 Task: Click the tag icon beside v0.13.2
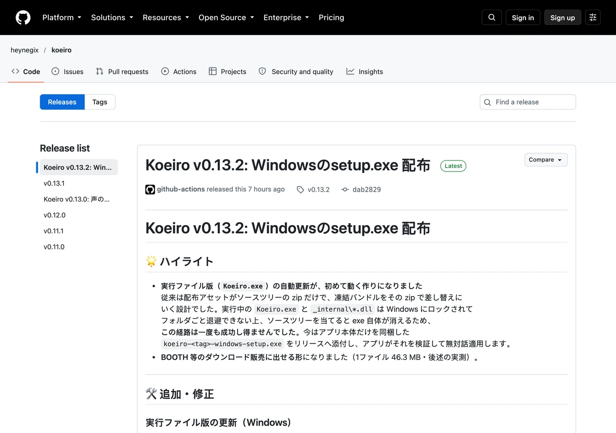300,190
